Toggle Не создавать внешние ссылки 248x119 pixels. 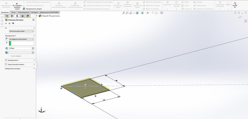pos(17,6)
